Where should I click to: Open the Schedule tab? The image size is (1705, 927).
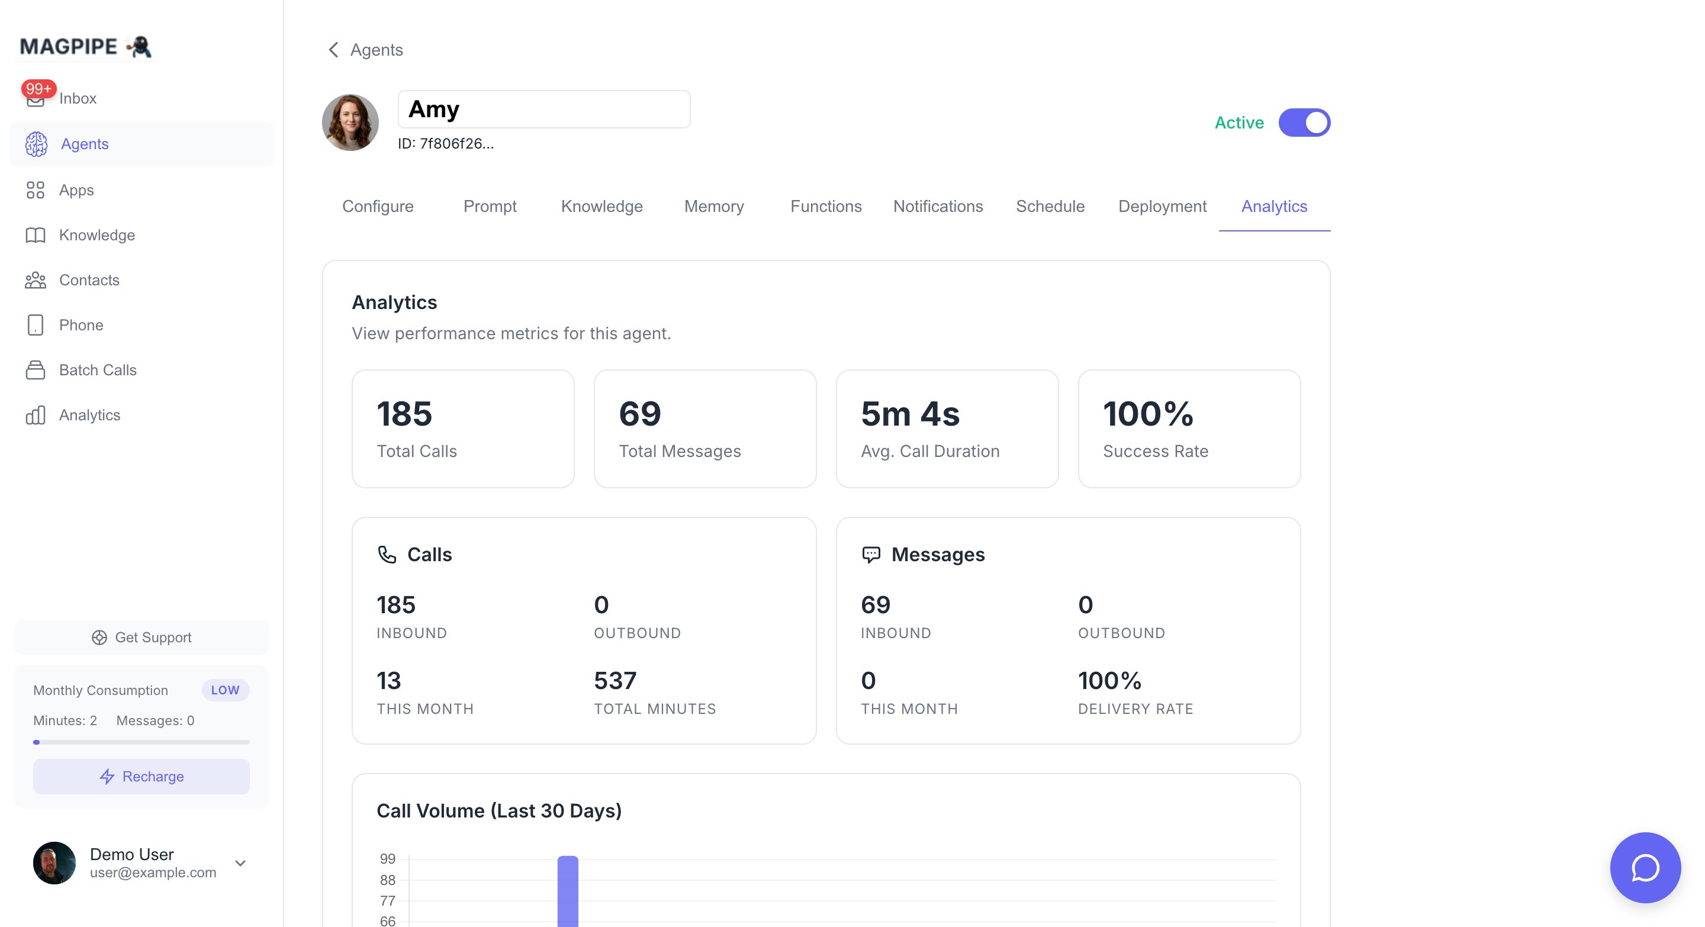(x=1050, y=207)
